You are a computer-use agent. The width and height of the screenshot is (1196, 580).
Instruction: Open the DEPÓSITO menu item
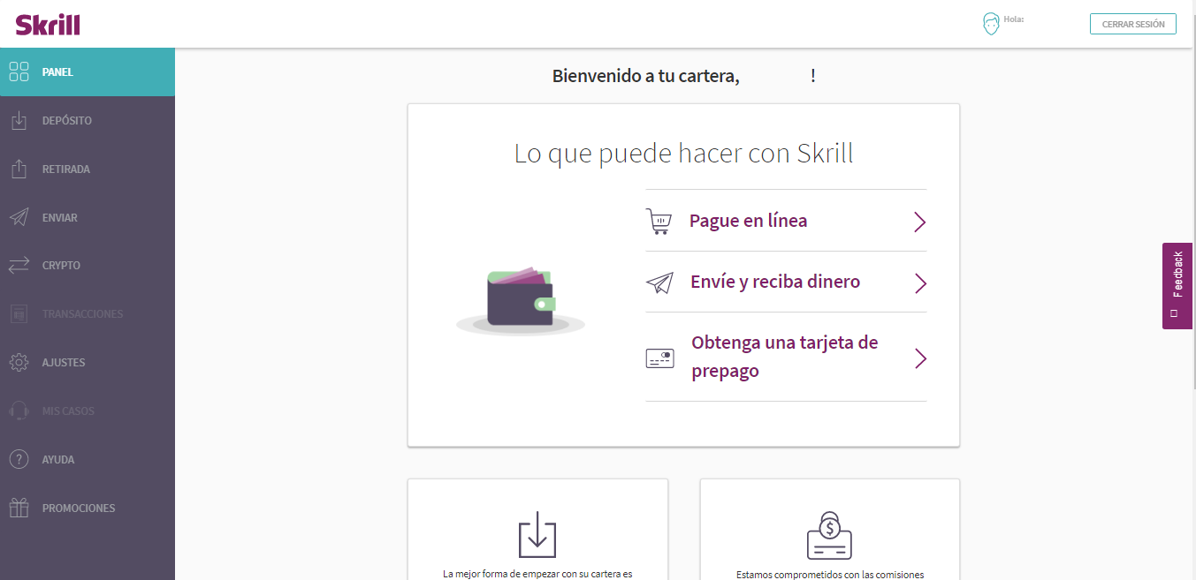point(88,120)
